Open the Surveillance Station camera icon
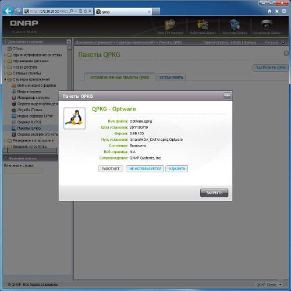Viewport: 291px width, 291px height. pyautogui.click(x=267, y=27)
